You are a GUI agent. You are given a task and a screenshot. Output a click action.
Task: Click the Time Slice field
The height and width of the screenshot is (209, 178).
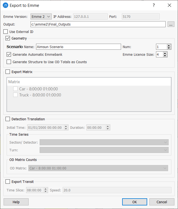[x=35, y=190]
